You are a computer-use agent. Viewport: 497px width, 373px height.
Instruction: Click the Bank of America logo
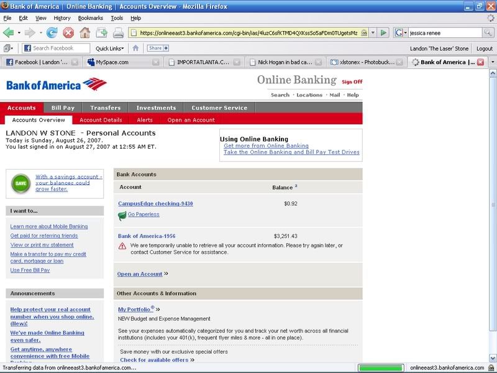point(56,84)
